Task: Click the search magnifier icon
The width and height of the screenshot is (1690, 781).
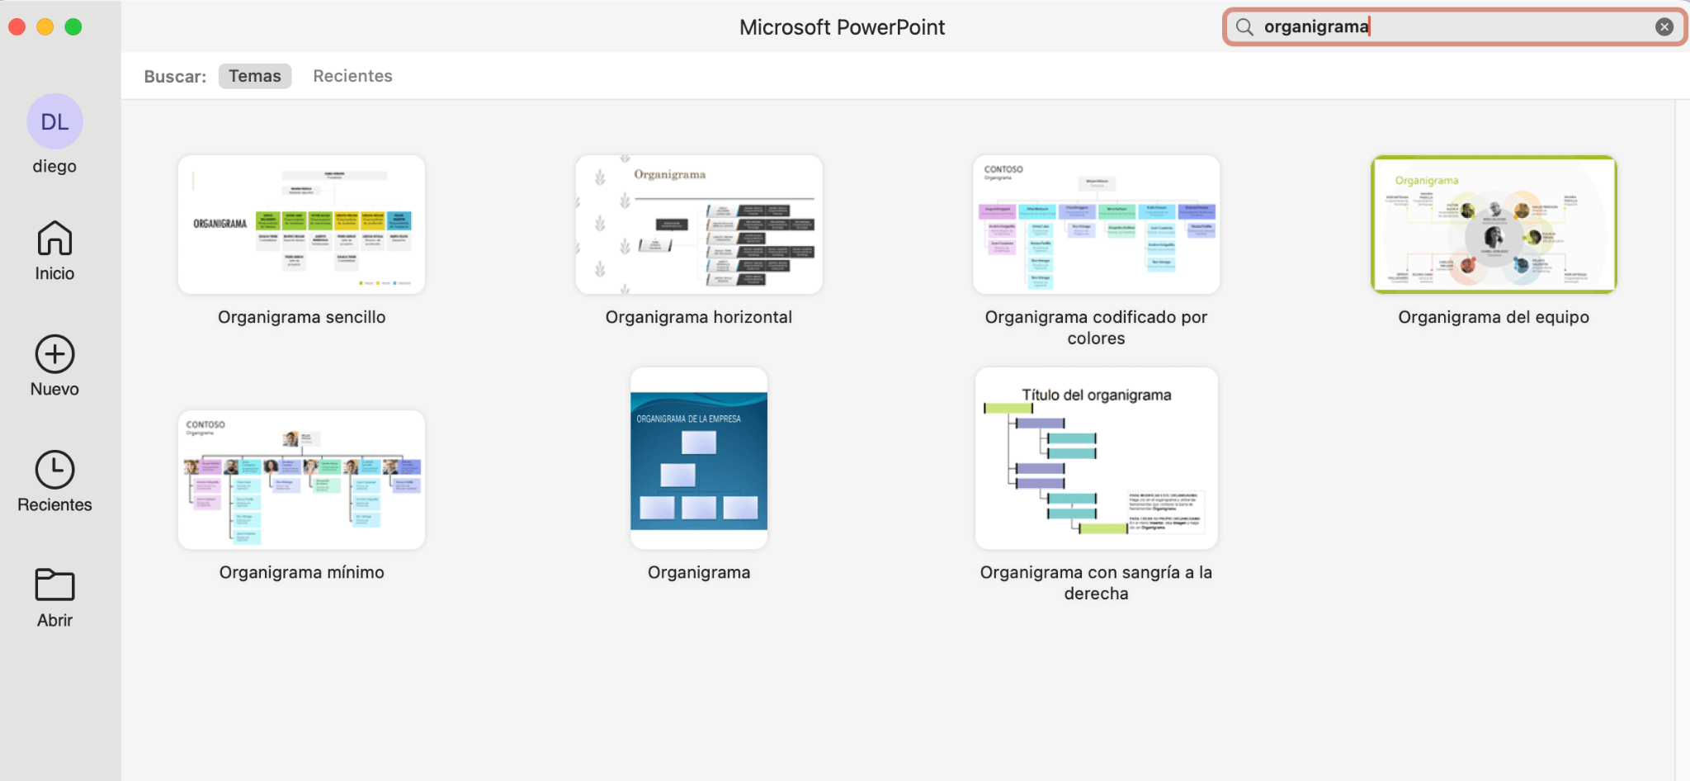Action: pos(1244,27)
